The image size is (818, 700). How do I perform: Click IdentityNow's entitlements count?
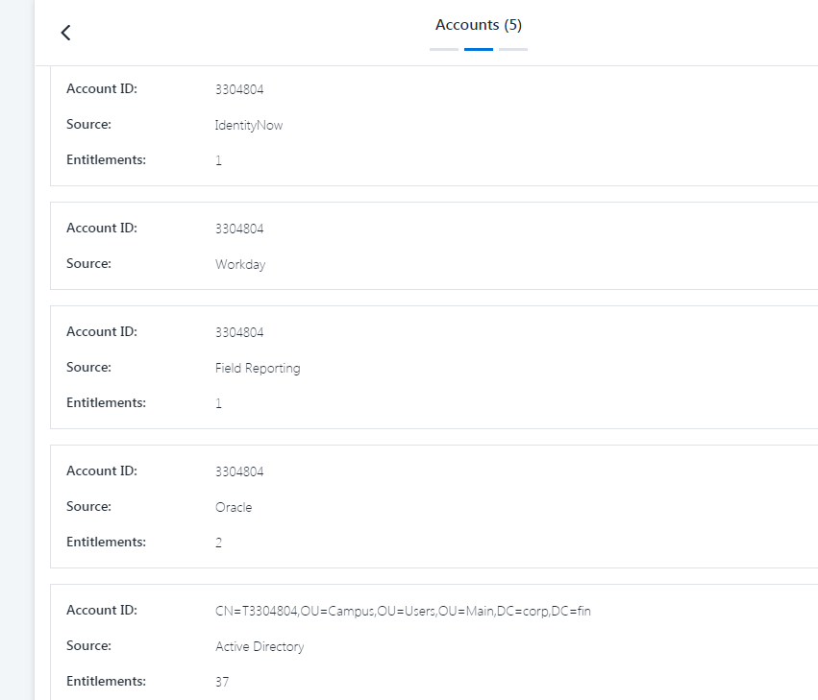click(x=219, y=160)
